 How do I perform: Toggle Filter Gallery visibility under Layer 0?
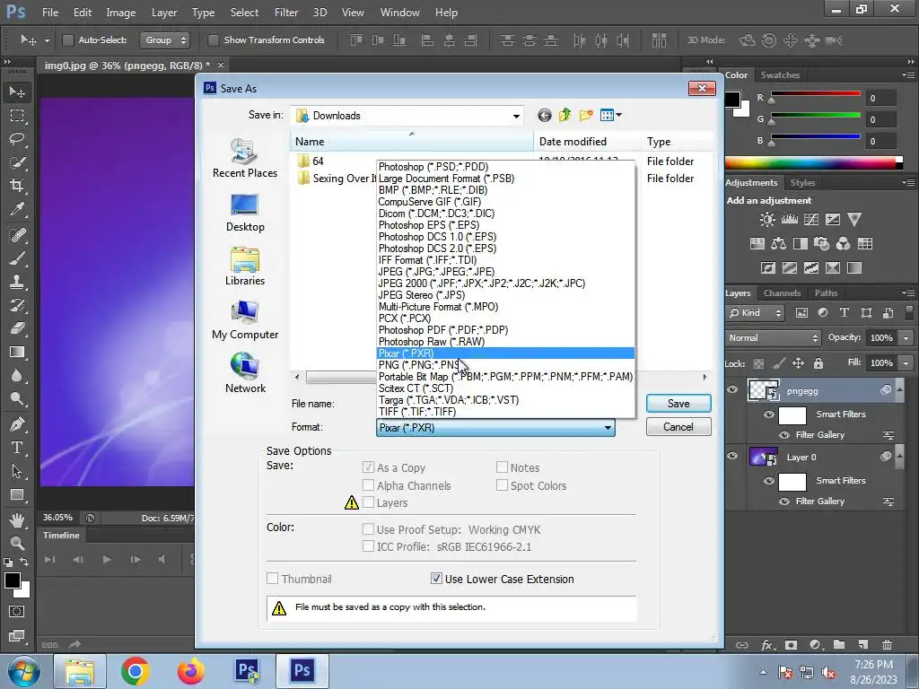point(784,501)
